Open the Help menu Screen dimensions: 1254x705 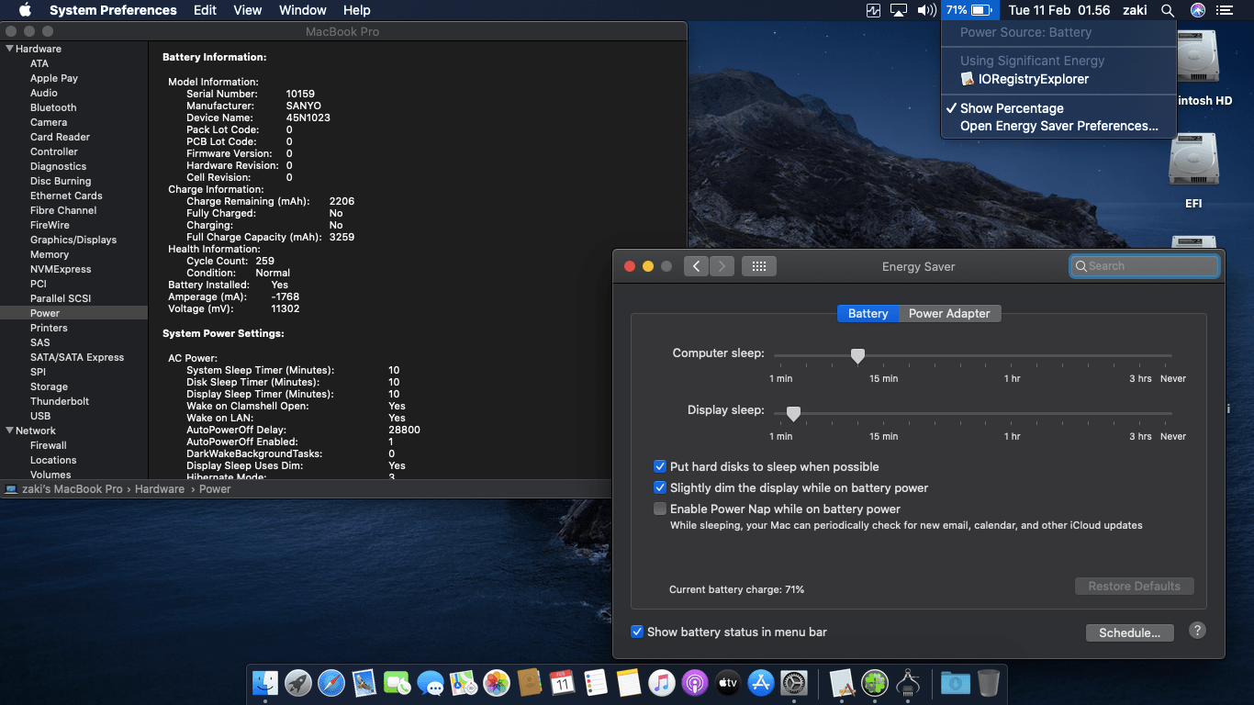356,10
